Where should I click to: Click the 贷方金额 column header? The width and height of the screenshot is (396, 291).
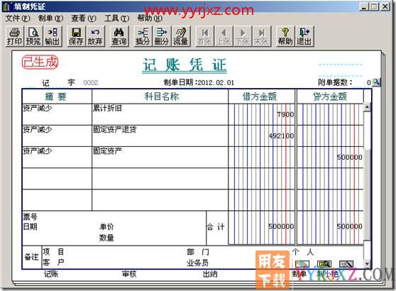(330, 97)
